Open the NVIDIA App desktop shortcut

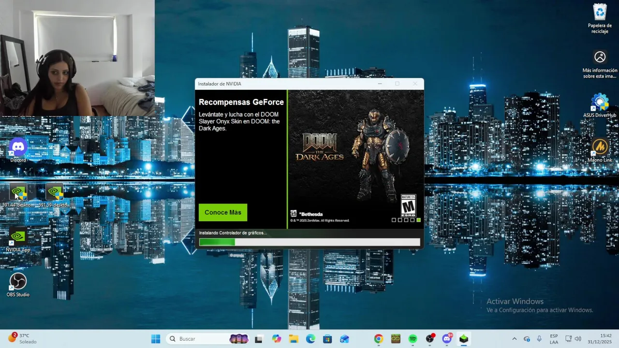coord(18,240)
